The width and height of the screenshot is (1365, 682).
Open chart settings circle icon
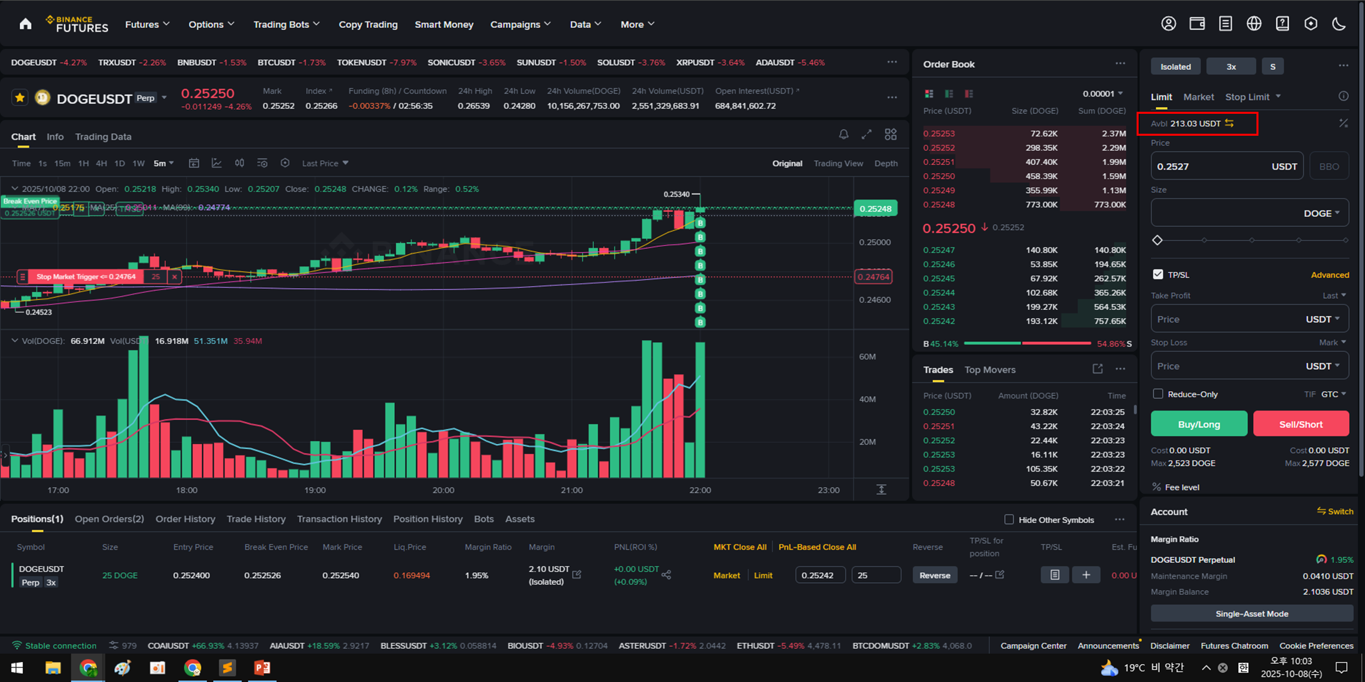click(285, 163)
